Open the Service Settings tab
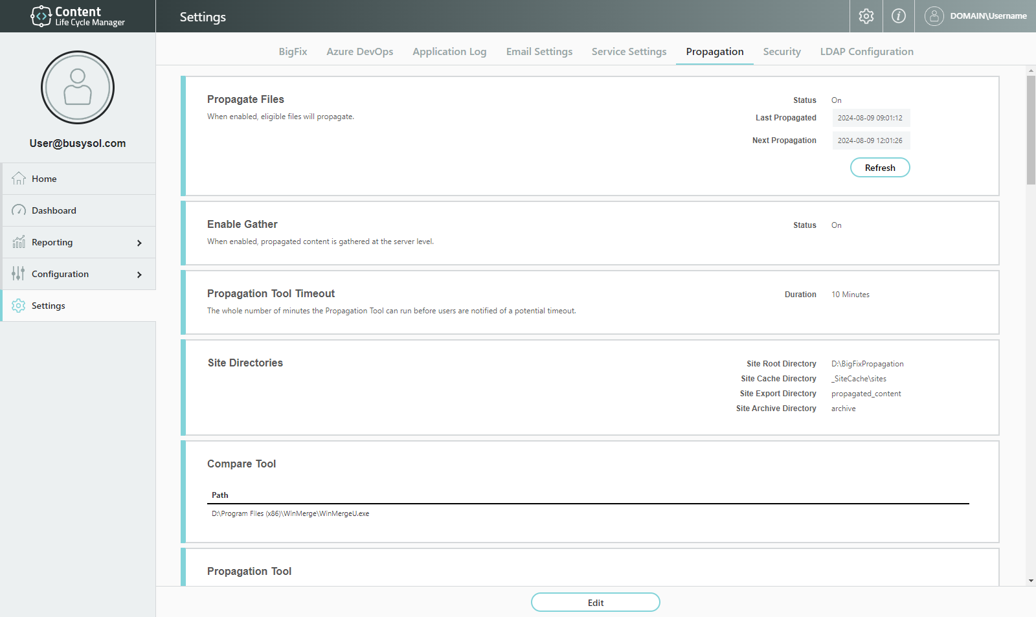This screenshot has width=1036, height=617. tap(629, 52)
